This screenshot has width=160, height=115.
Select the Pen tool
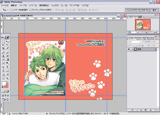coord(3,71)
